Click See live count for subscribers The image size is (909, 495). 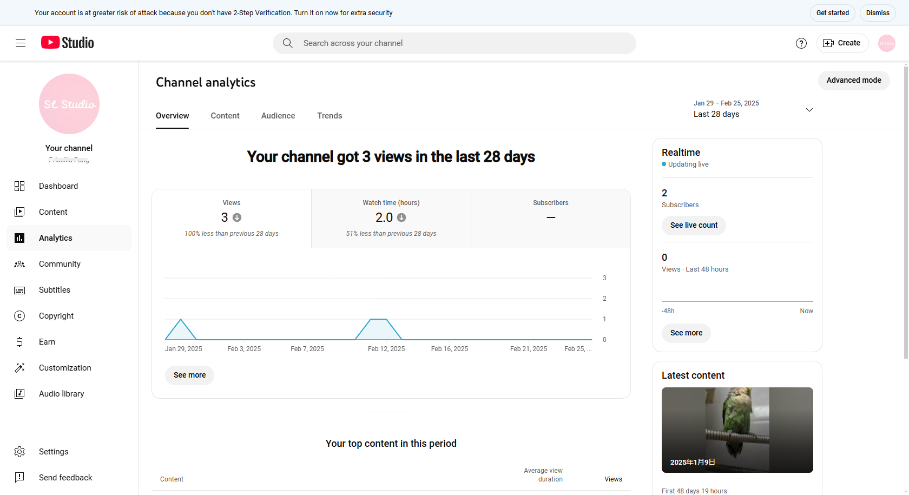click(694, 225)
